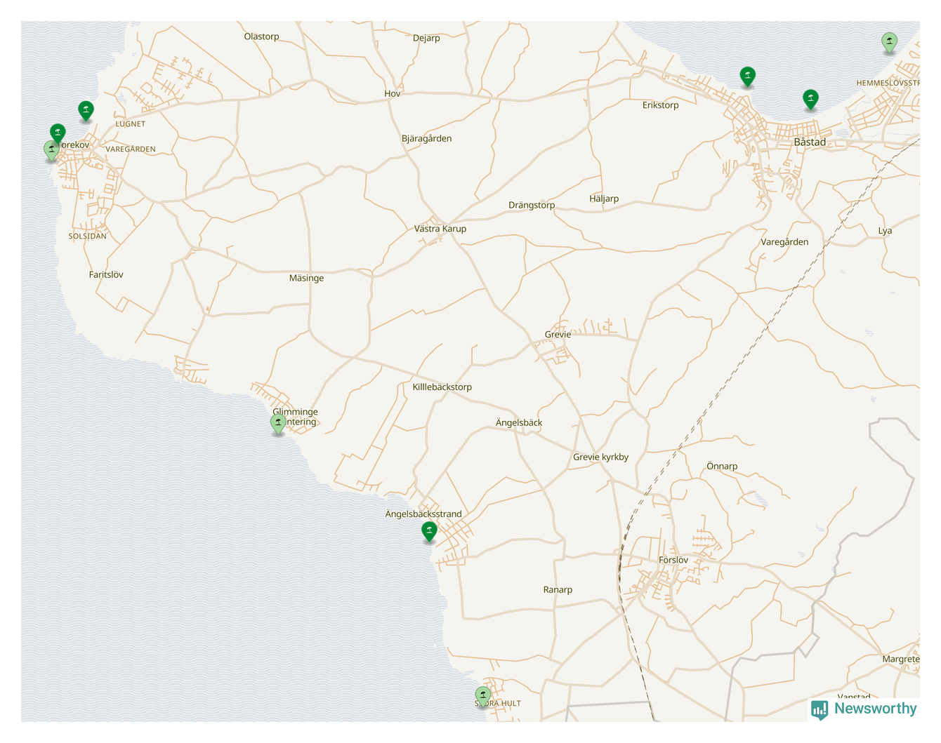
Task: Select the Faritslöv label
Action: click(x=106, y=275)
